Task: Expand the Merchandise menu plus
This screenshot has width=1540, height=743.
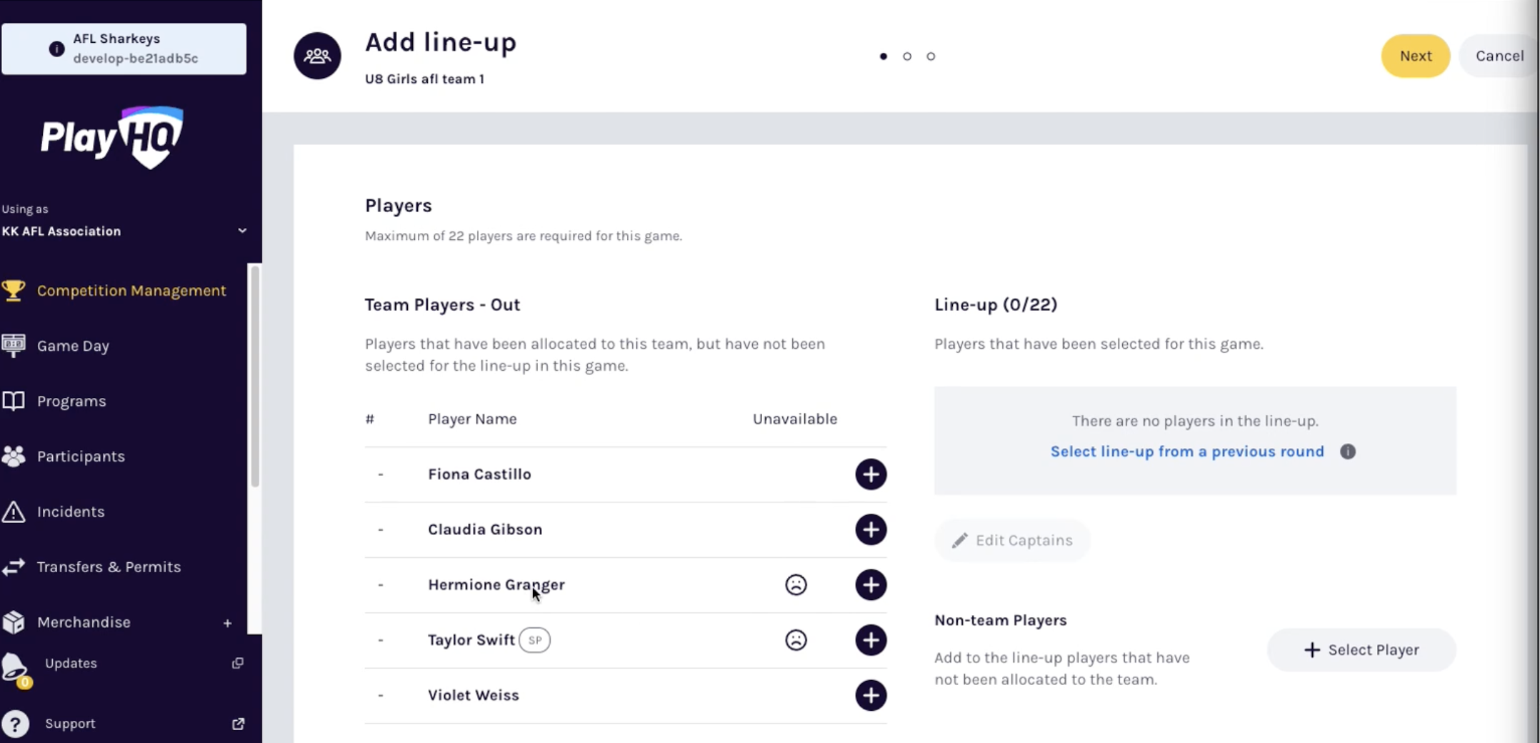Action: (x=227, y=623)
